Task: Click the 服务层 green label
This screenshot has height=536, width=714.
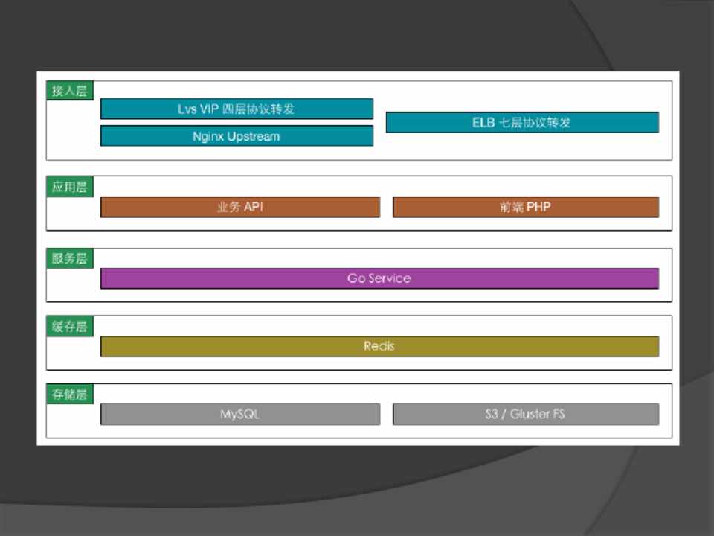Action: pos(69,259)
